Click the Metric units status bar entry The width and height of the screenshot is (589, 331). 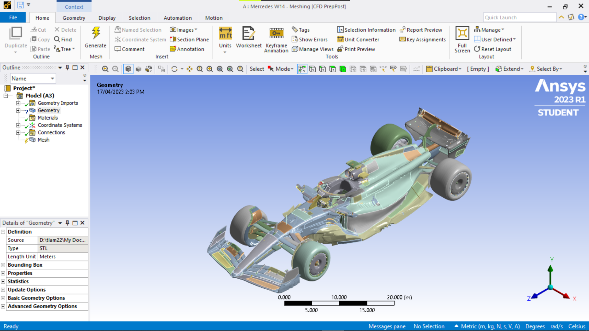(487, 326)
